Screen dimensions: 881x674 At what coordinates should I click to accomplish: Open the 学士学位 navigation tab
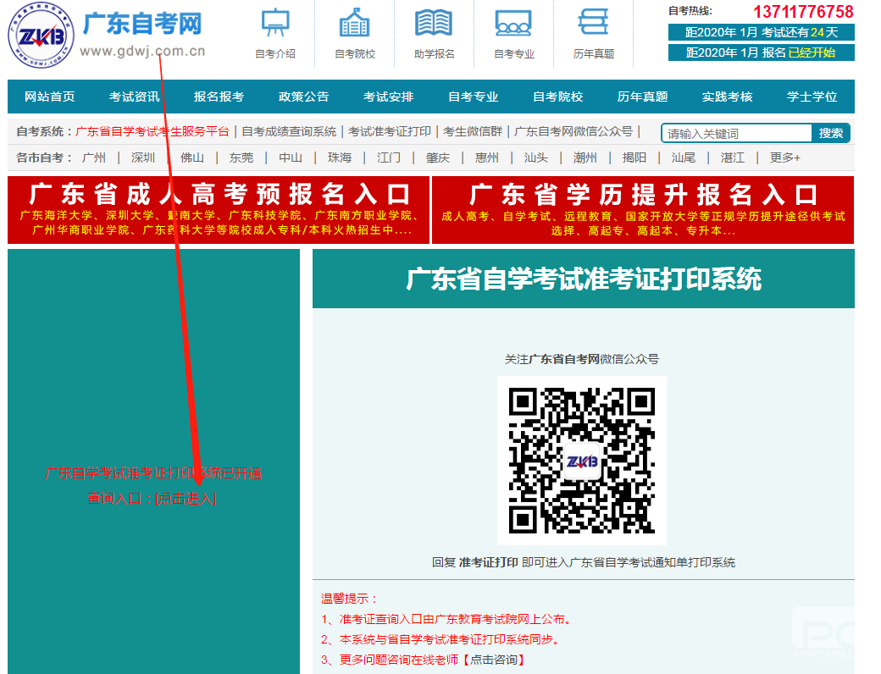pyautogui.click(x=812, y=97)
